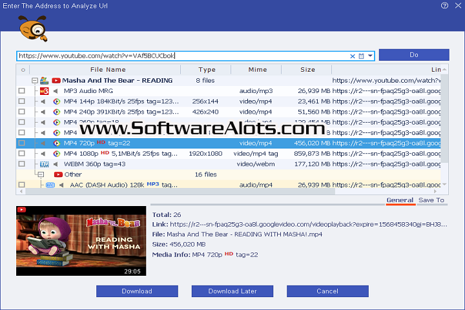Open the help question mark icon
Screen dimensions: 465x310
click(x=444, y=6)
